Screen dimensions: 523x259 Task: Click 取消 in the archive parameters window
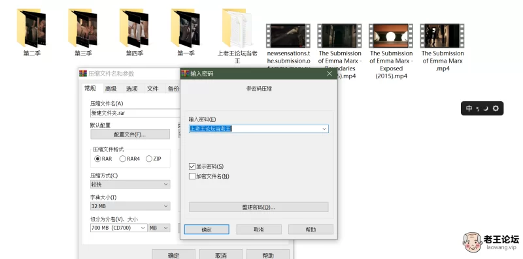click(221, 255)
